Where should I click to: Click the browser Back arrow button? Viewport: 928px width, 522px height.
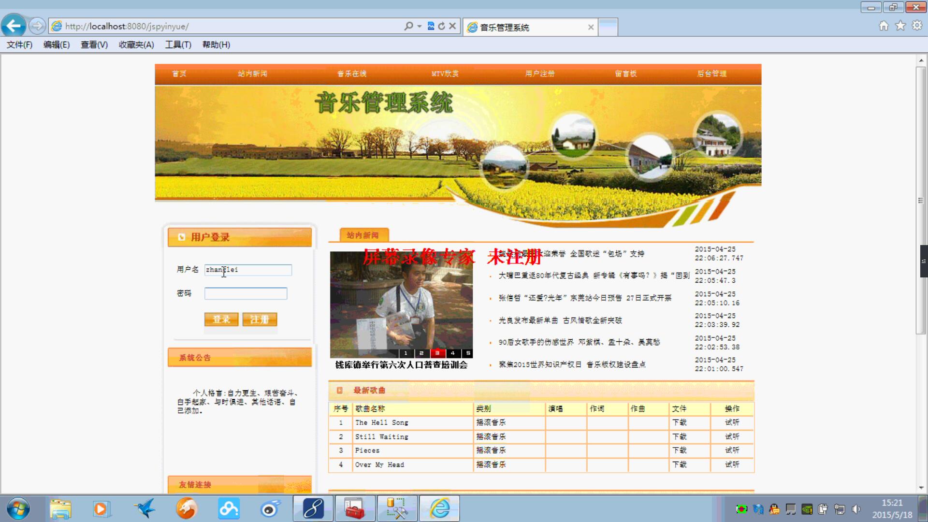(14, 26)
